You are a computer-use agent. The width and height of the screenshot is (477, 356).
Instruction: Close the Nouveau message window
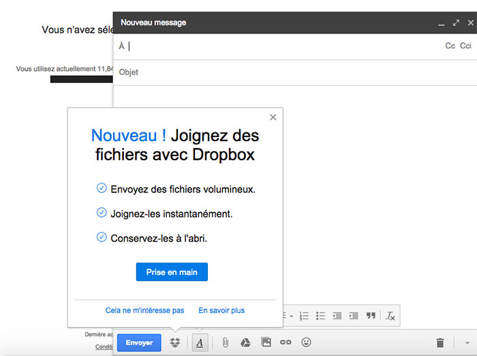click(471, 23)
